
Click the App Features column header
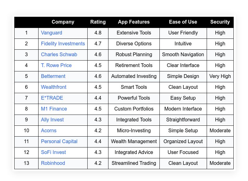click(134, 22)
